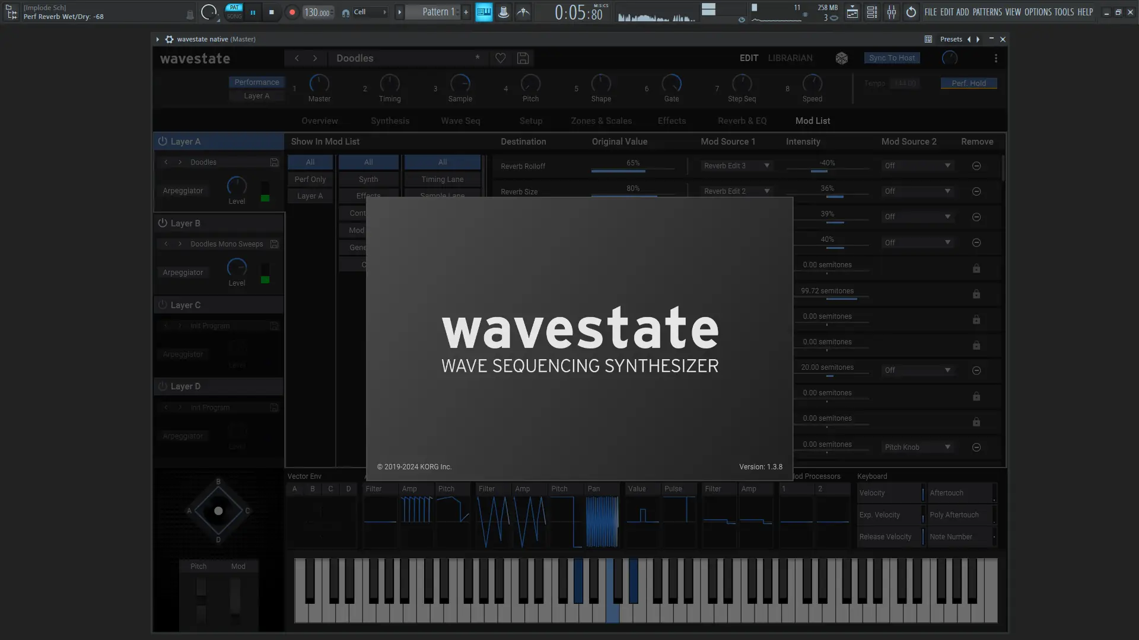Open the Pitch Knob mod source dropdown
1139x640 pixels.
tap(917, 447)
